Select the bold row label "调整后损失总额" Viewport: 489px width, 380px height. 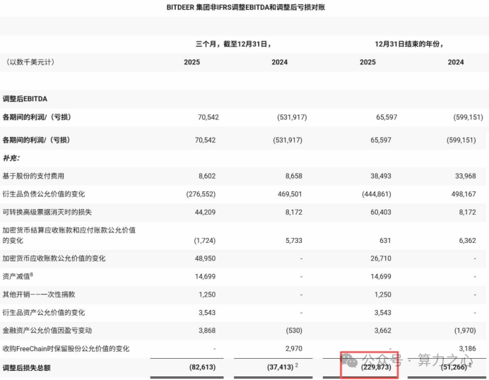[x=27, y=368]
